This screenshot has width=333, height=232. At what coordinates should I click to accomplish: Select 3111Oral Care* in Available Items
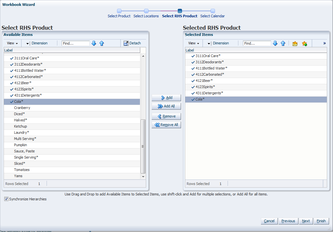pyautogui.click(x=72, y=58)
